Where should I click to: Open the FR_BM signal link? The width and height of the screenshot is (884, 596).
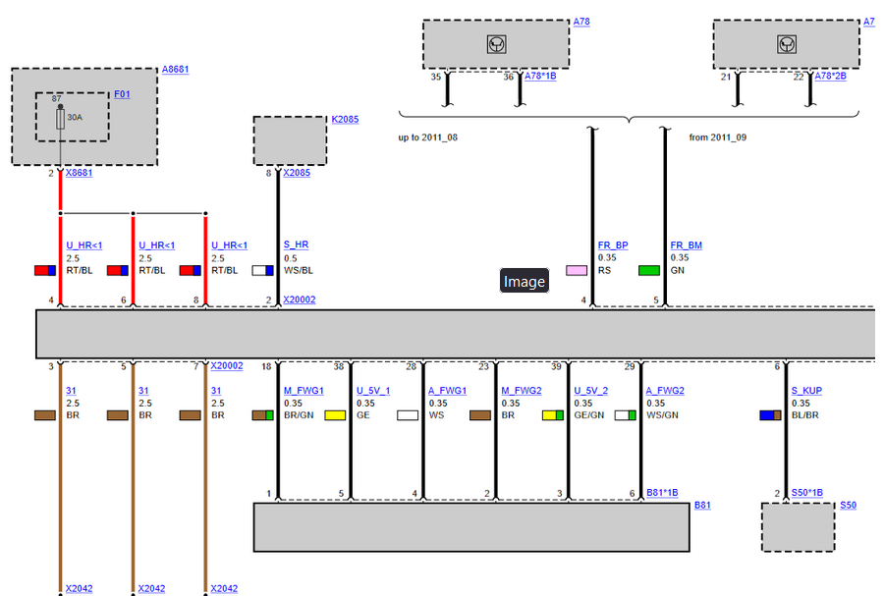point(686,245)
